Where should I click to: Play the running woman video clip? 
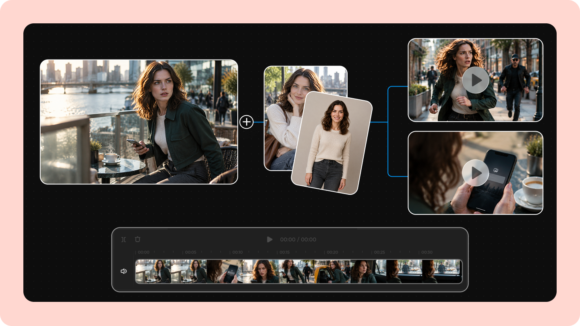click(475, 80)
